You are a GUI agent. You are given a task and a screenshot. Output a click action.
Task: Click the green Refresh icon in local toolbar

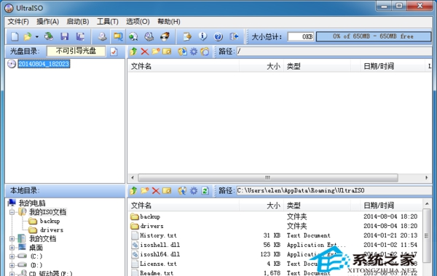pyautogui.click(x=205, y=191)
